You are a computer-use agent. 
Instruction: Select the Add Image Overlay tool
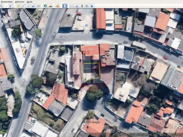coord(33,6)
